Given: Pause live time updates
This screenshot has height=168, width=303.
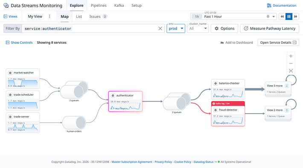Looking at the screenshot, I should pos(289,17).
